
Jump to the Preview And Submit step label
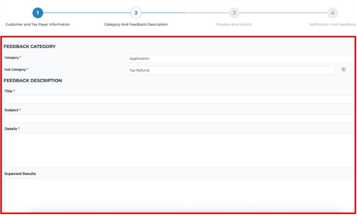pos(234,24)
